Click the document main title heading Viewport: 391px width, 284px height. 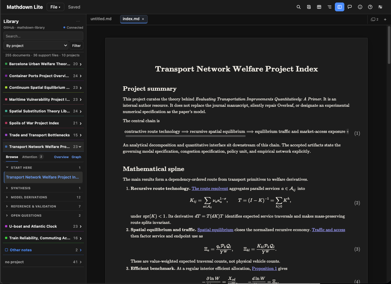pyautogui.click(x=236, y=69)
